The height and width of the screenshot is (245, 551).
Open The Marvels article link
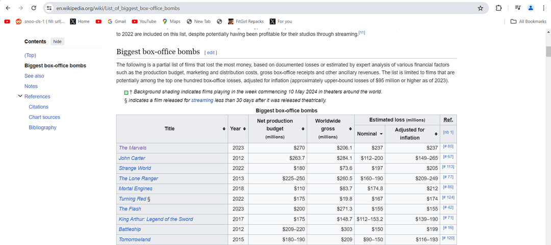pyautogui.click(x=133, y=148)
